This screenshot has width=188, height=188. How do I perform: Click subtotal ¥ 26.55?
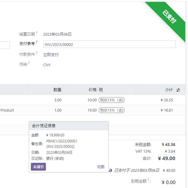[167, 100]
